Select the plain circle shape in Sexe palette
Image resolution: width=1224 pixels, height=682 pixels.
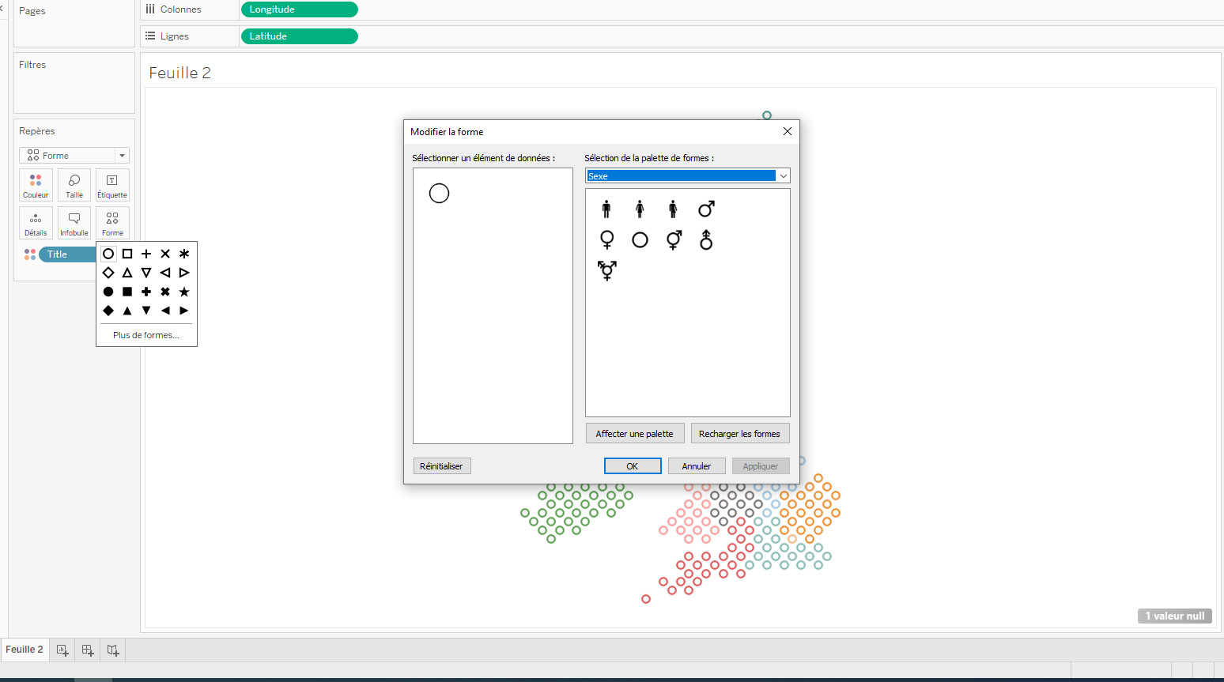(640, 239)
